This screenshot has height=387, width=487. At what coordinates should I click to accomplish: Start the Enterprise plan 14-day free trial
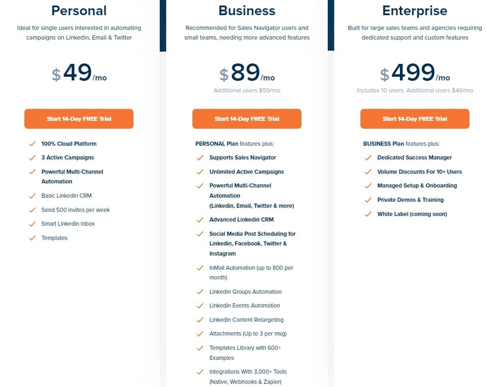[x=415, y=119]
